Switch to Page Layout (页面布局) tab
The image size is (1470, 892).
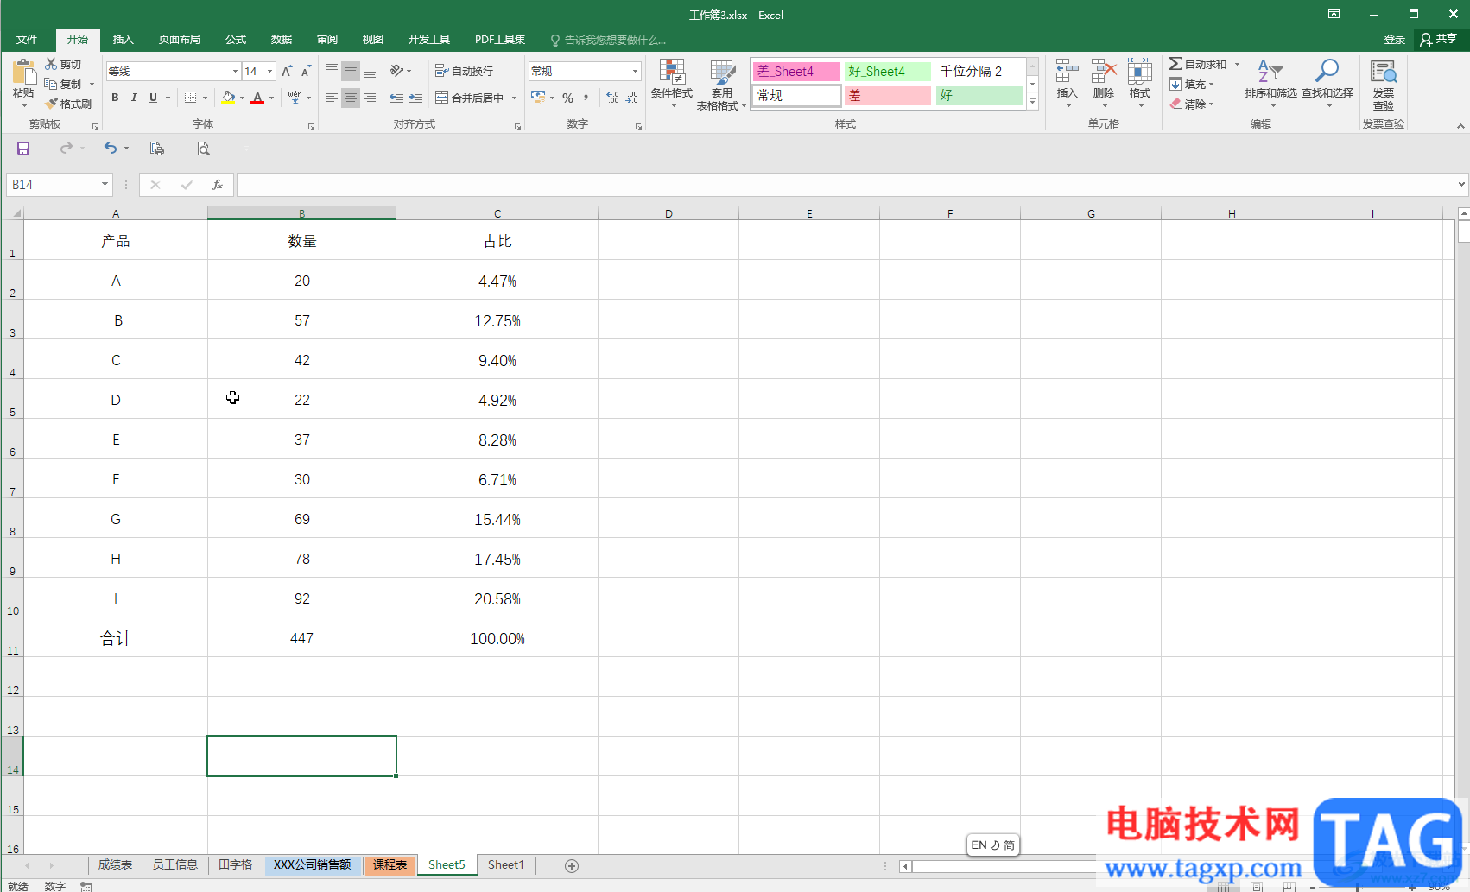click(x=179, y=40)
